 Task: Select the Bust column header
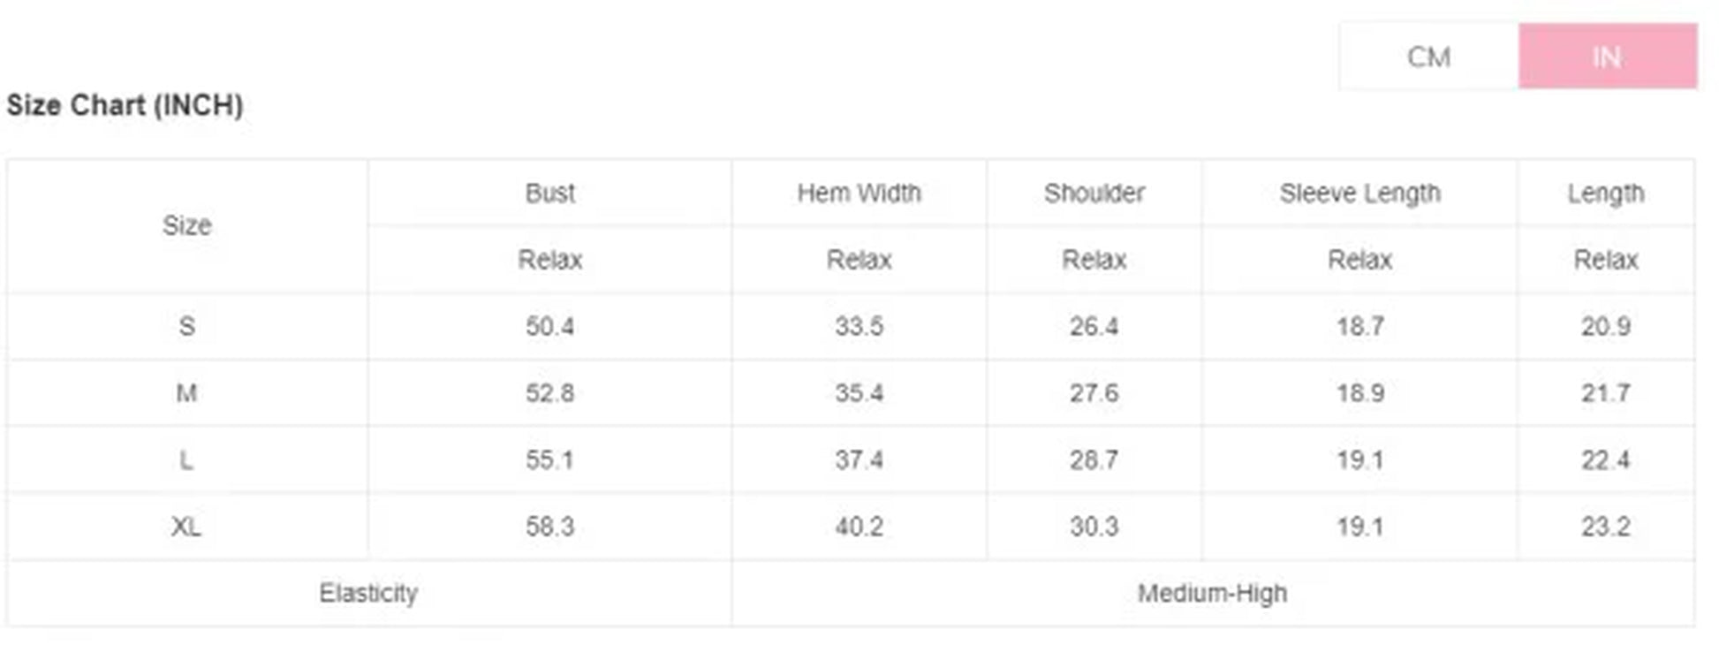pos(549,193)
